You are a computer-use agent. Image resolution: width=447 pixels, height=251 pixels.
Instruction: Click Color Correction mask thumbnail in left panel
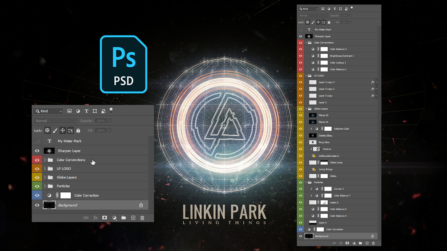coord(65,195)
